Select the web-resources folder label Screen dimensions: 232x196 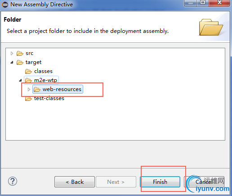62,89
